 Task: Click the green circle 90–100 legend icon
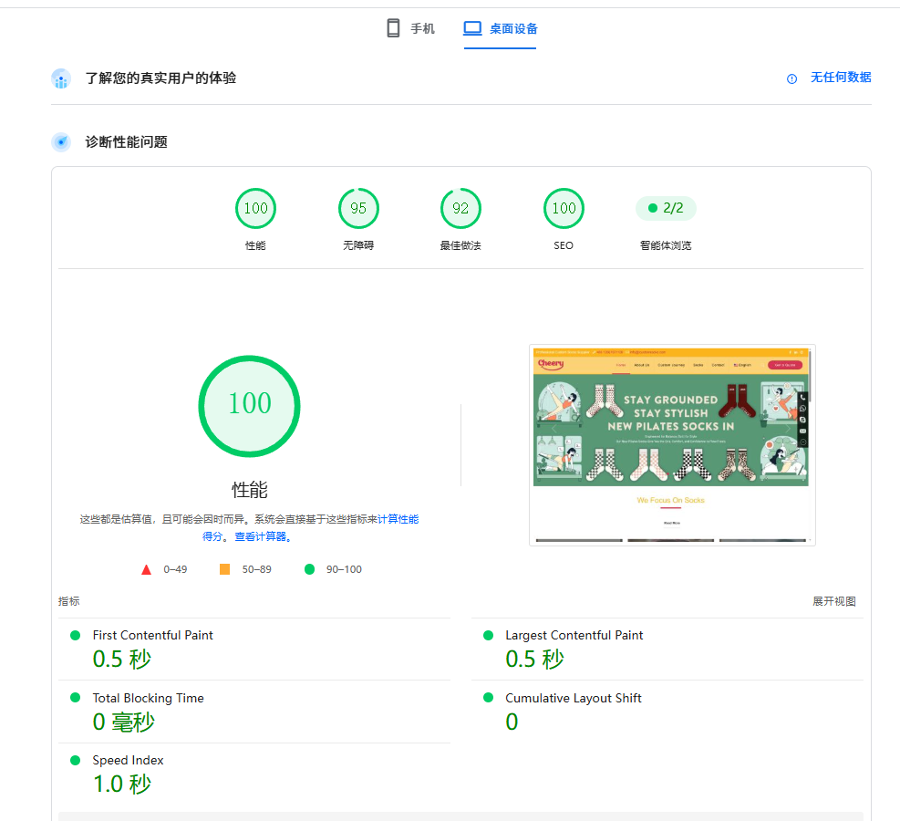309,569
